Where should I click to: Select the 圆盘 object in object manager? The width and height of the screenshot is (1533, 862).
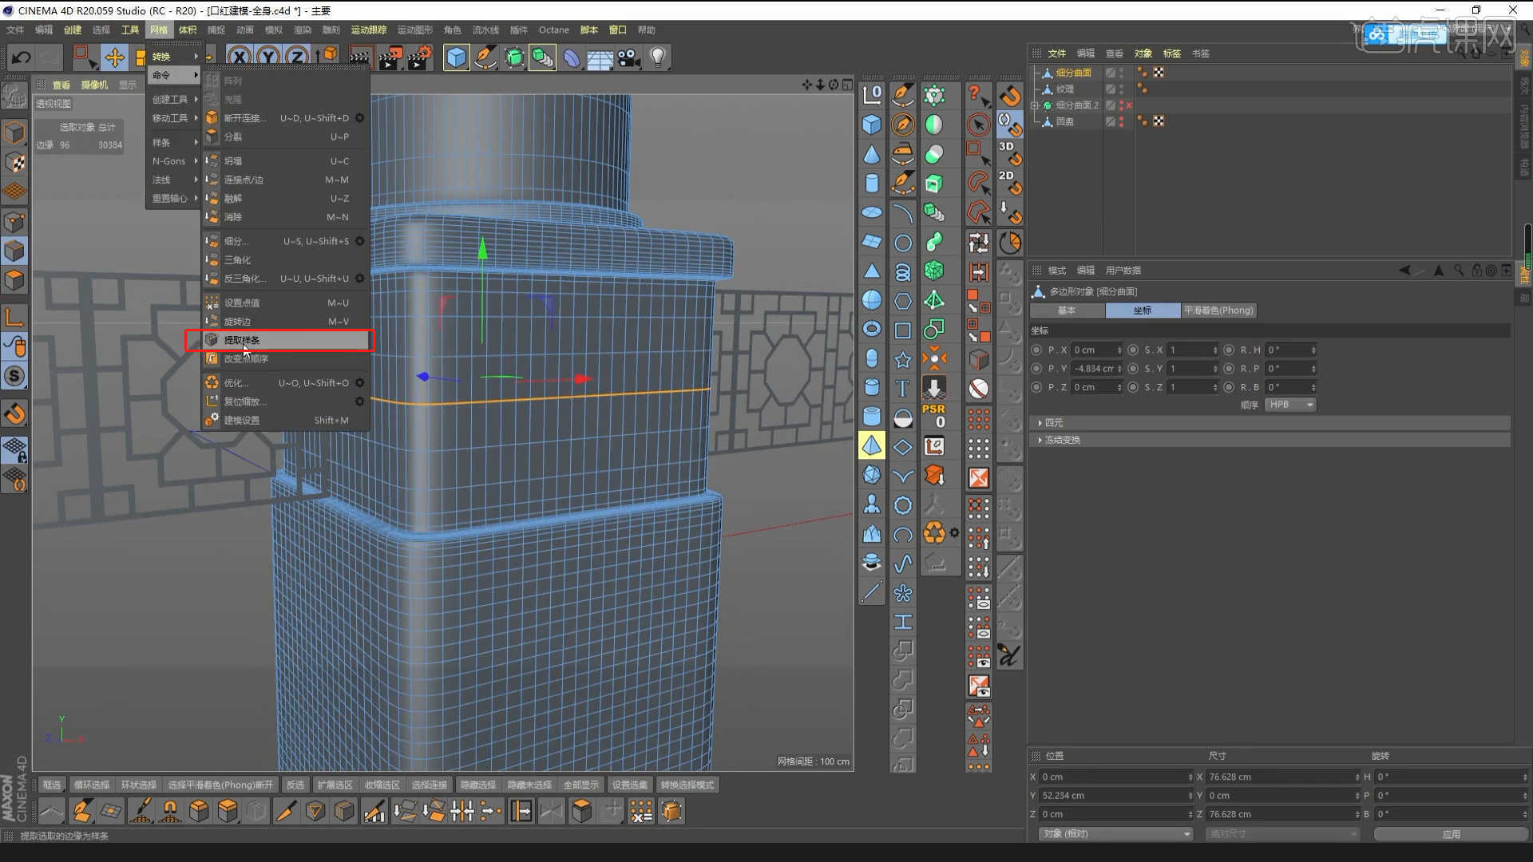(x=1065, y=121)
